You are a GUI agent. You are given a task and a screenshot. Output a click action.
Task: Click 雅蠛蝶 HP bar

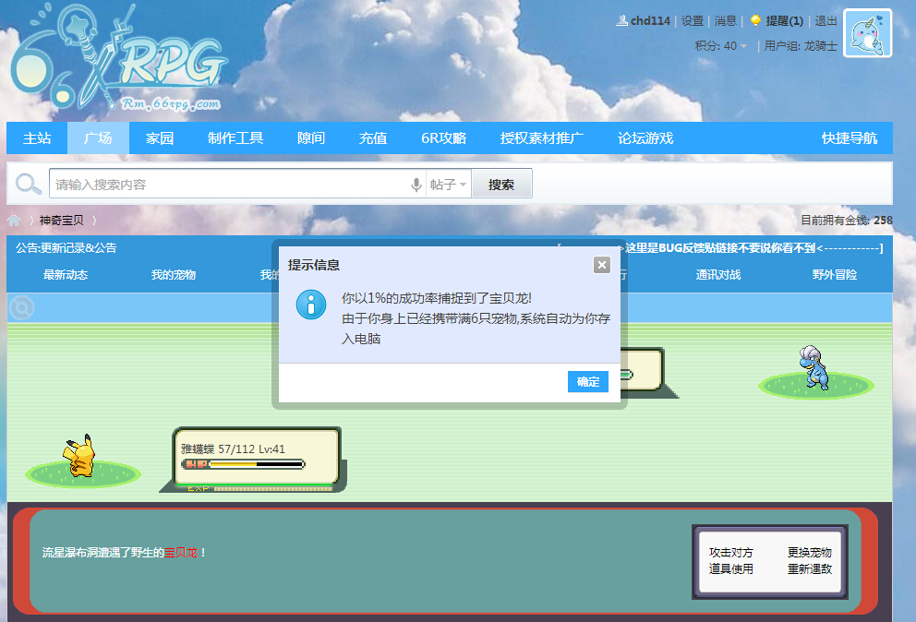pos(243,464)
